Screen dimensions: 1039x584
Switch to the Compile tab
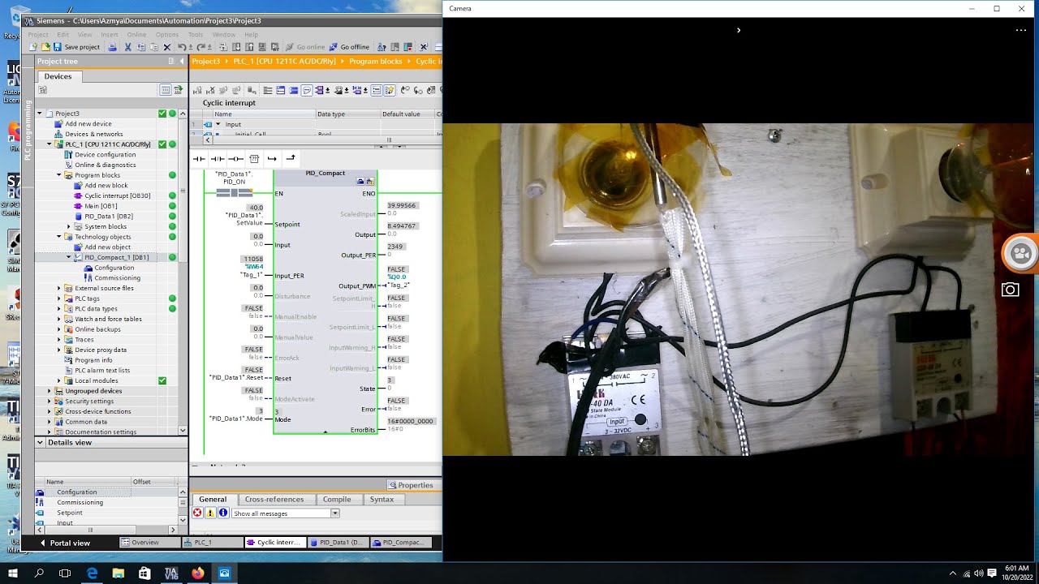point(337,500)
